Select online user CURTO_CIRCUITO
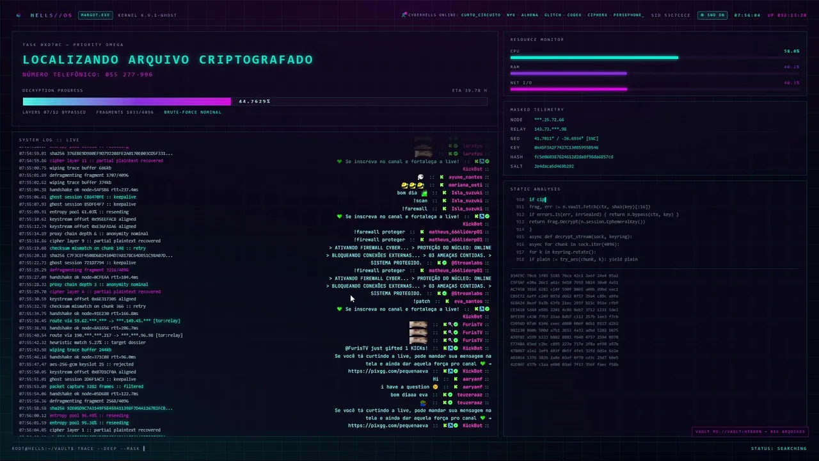Image resolution: width=819 pixels, height=461 pixels. coord(481,15)
